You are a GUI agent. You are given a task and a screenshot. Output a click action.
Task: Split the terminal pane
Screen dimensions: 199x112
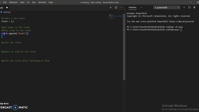pyautogui.click(x=189, y=7)
